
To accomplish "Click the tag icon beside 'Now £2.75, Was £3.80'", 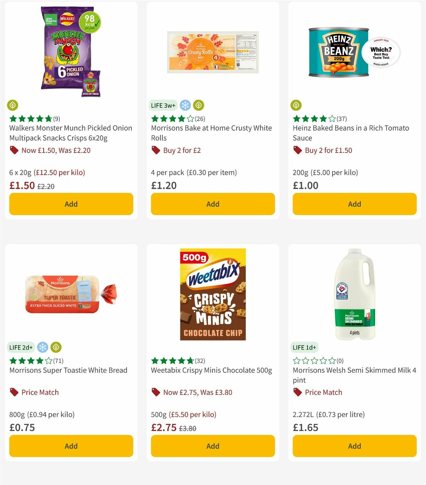I will 155,392.
